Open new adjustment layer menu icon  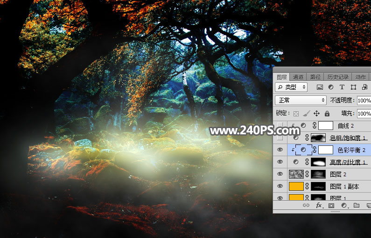pyautogui.click(x=344, y=206)
